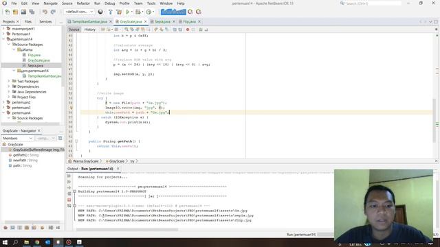Open the Refactor menu
Screen dimensions: 440x247
83,3
